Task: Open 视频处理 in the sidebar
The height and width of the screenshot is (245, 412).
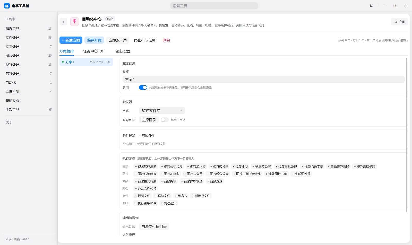Action: coord(29,65)
